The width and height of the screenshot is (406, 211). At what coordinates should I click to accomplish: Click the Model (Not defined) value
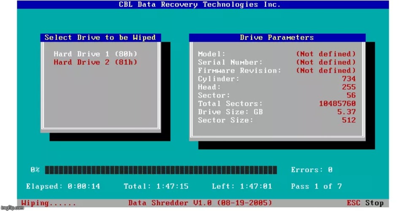tap(326, 54)
